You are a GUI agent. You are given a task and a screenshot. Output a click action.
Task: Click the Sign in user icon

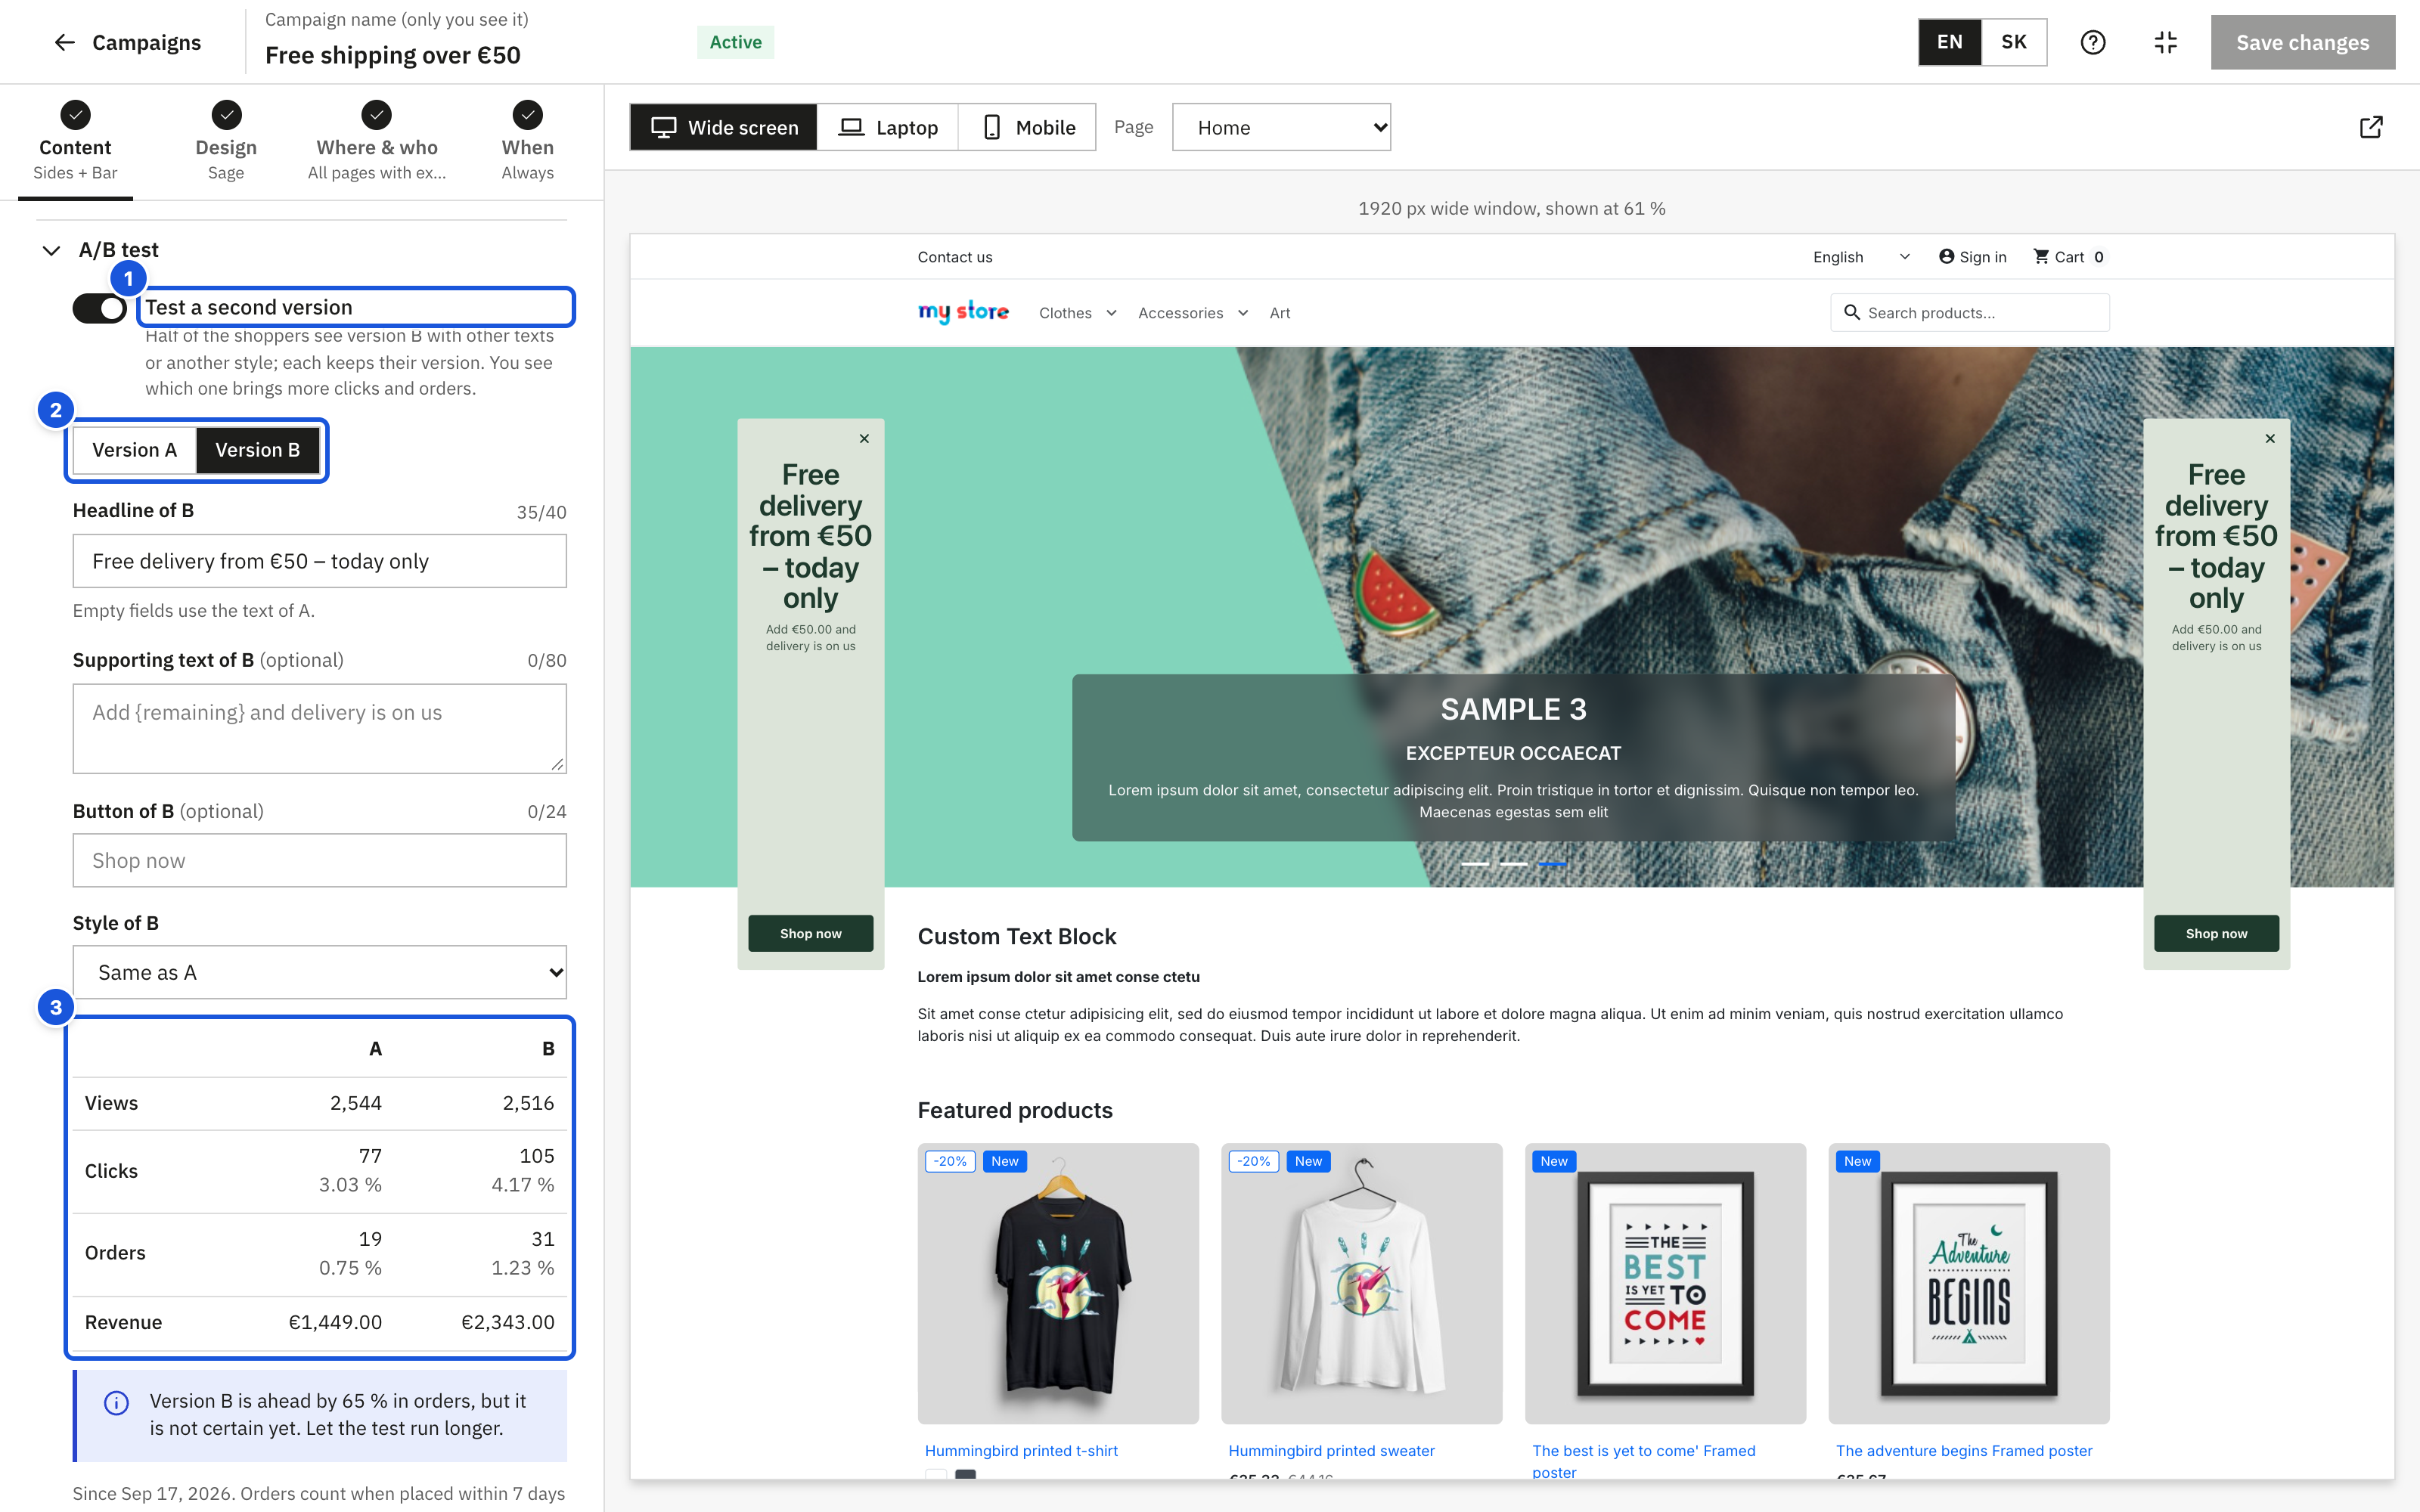(1946, 256)
